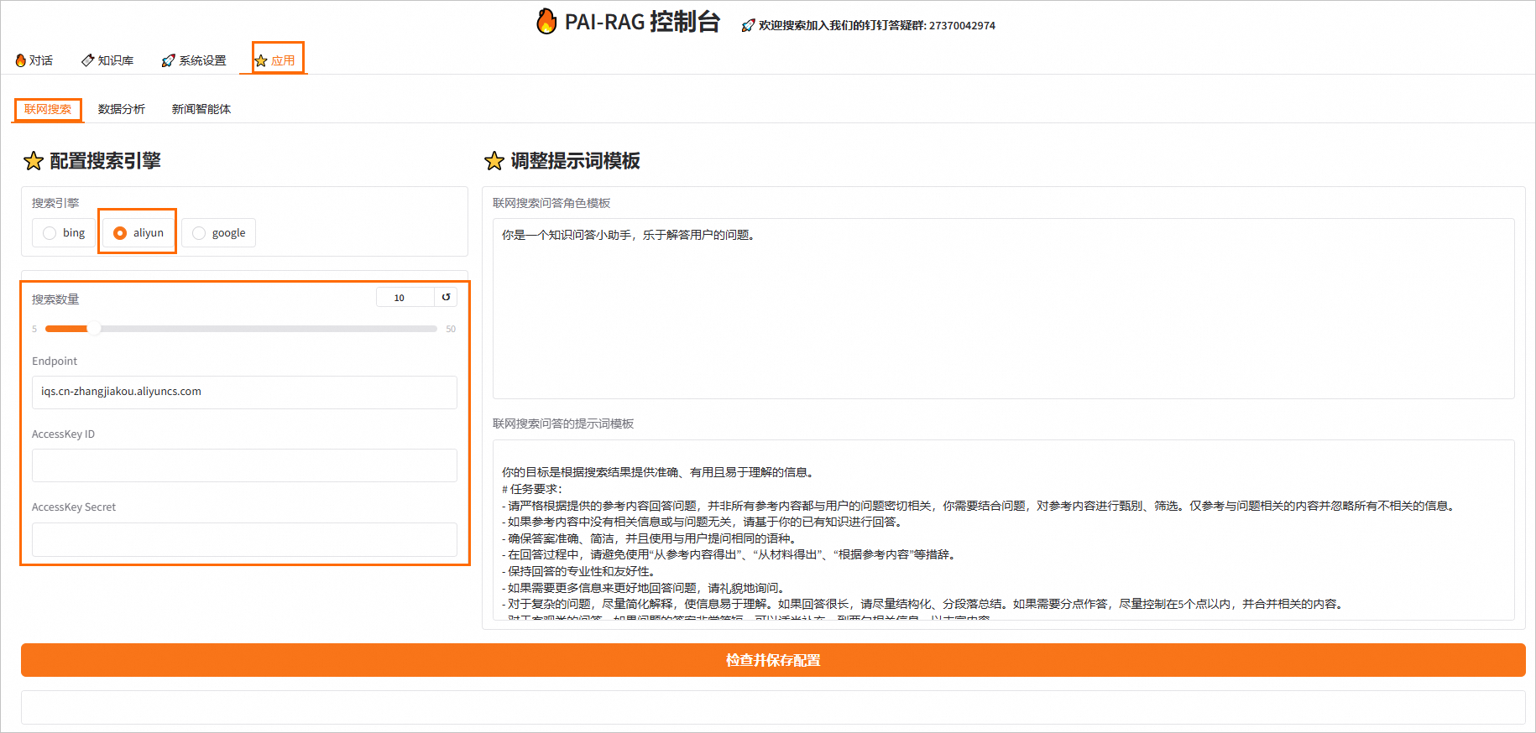Image resolution: width=1536 pixels, height=733 pixels.
Task: Open the 对话 tab
Action: point(34,60)
